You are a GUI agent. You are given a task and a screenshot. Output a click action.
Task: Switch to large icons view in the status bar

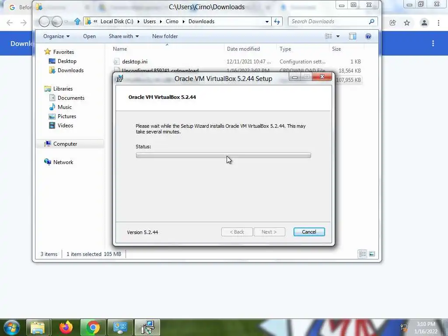[372, 254]
